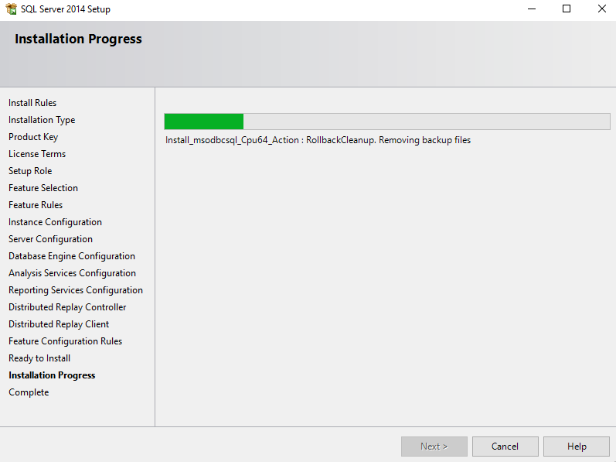Click Distributed Replay Controller step
616x462 pixels.
click(x=67, y=307)
